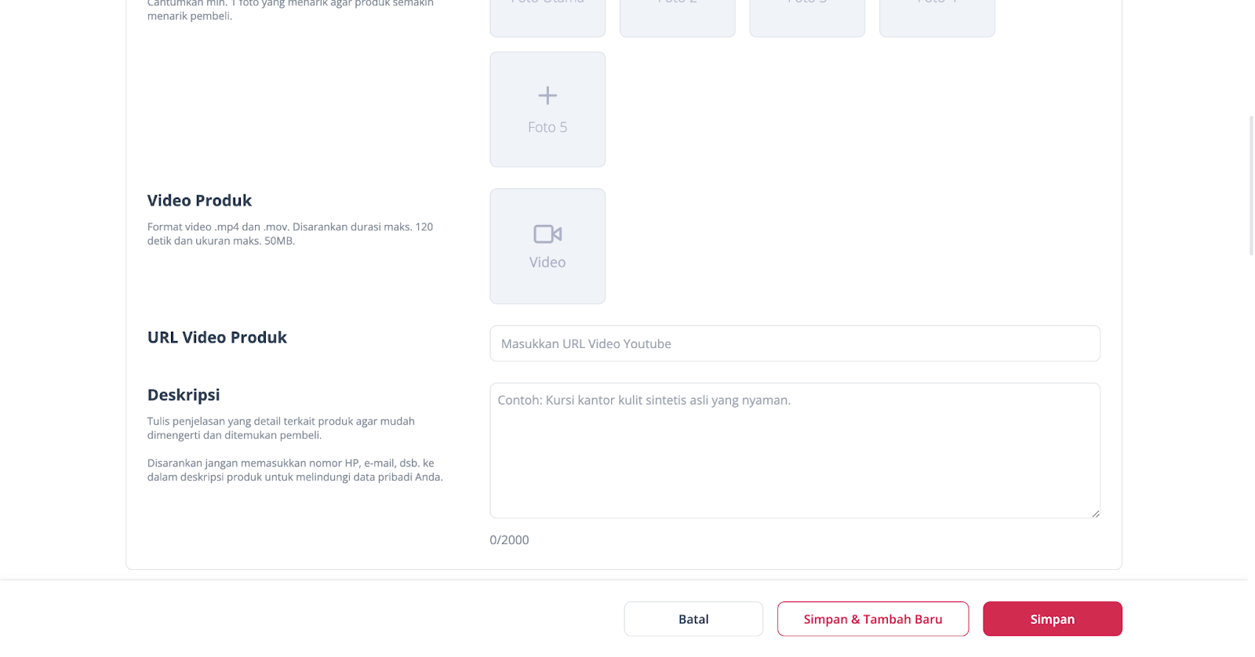Click the Foto 5 tile label
This screenshot has width=1255, height=657.
click(x=547, y=127)
